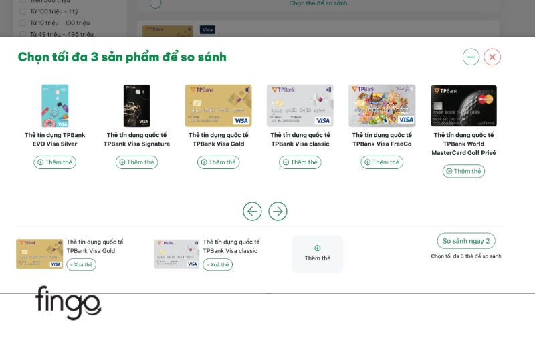Click So sánh ngay 2 button

466,241
